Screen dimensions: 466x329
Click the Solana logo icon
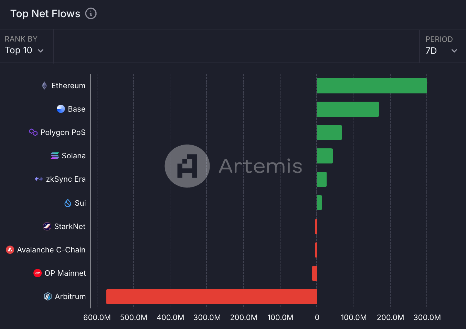[55, 156]
